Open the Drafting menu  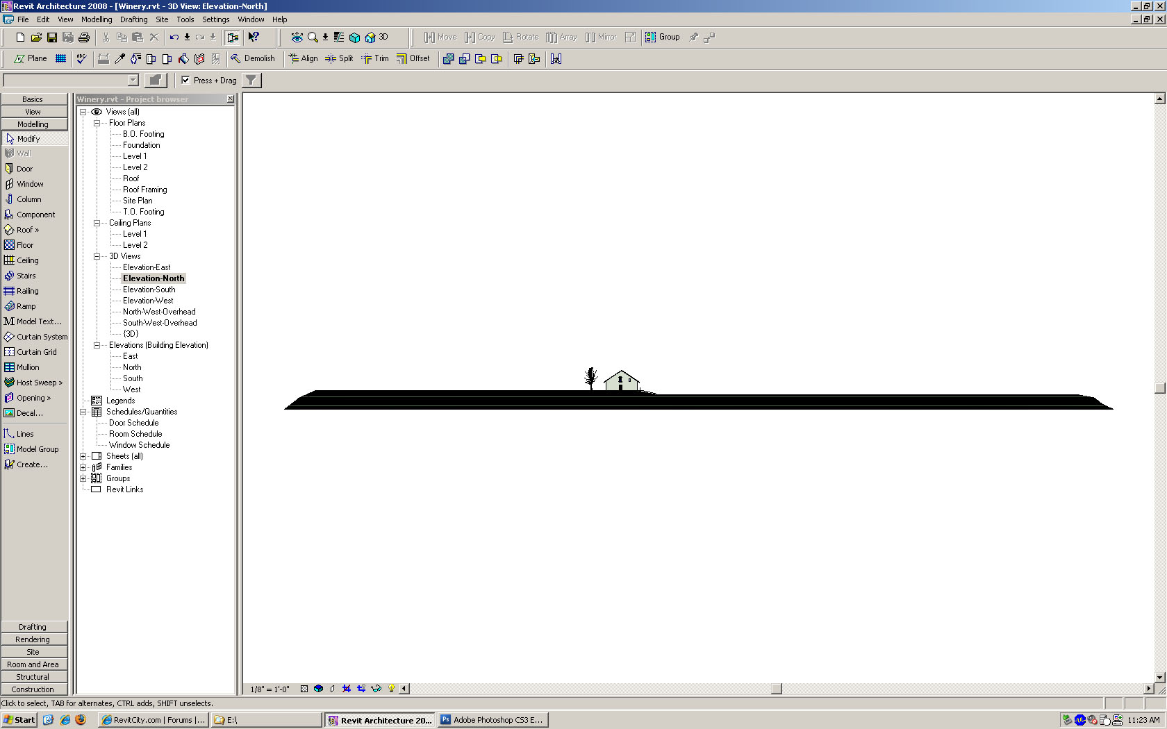(133, 19)
